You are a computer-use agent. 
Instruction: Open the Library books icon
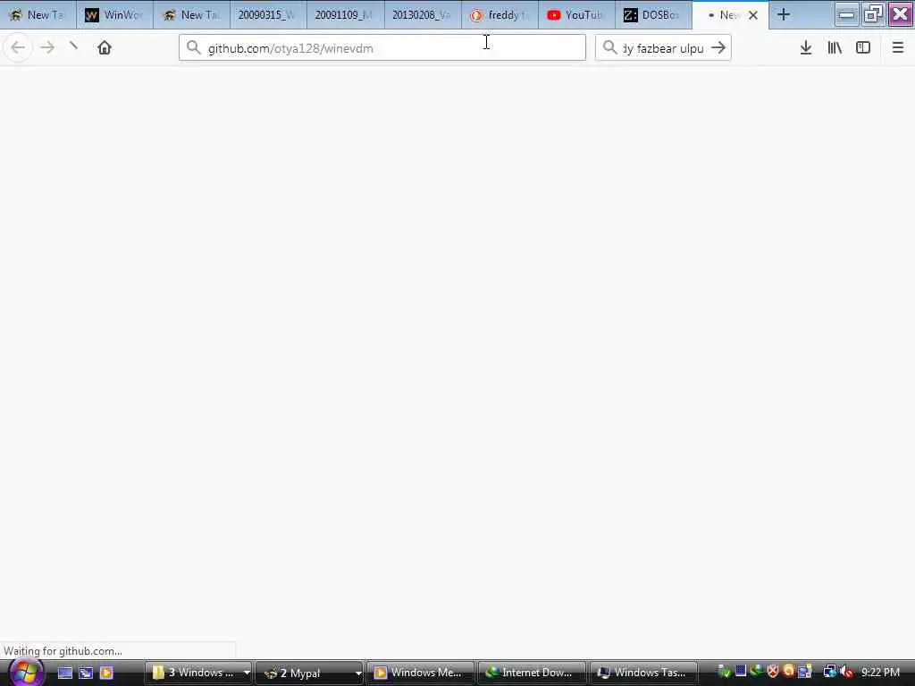point(835,48)
